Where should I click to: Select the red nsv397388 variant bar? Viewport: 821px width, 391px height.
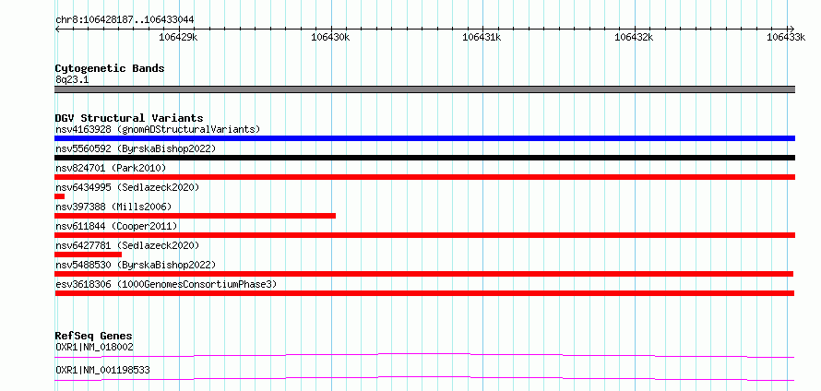click(195, 216)
